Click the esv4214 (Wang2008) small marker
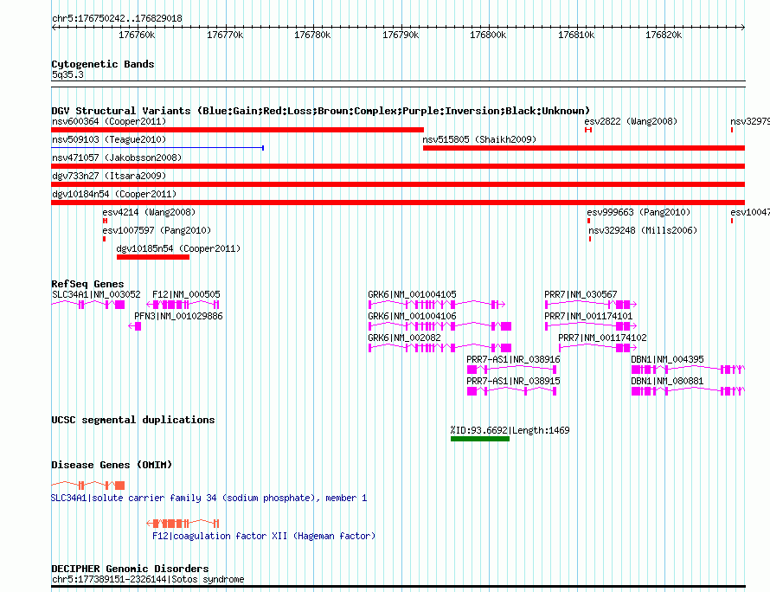 pos(105,221)
